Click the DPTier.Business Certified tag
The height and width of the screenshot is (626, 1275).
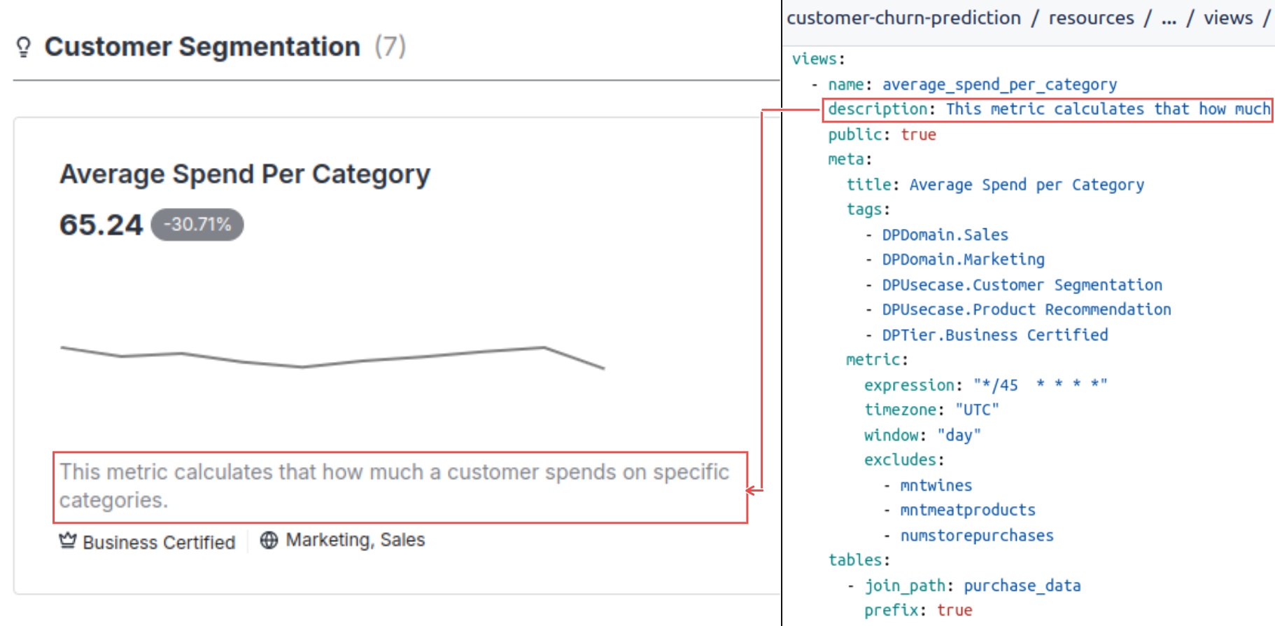point(994,335)
